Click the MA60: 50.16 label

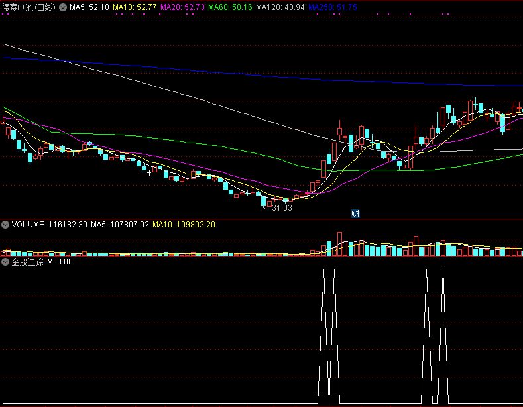(x=230, y=7)
